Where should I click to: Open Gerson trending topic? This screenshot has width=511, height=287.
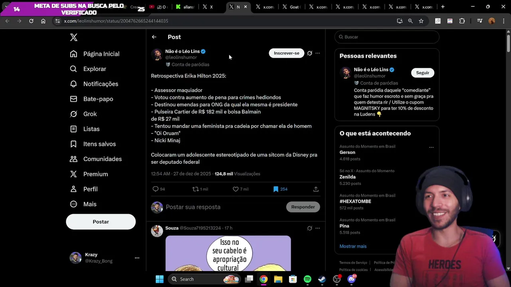click(x=347, y=152)
